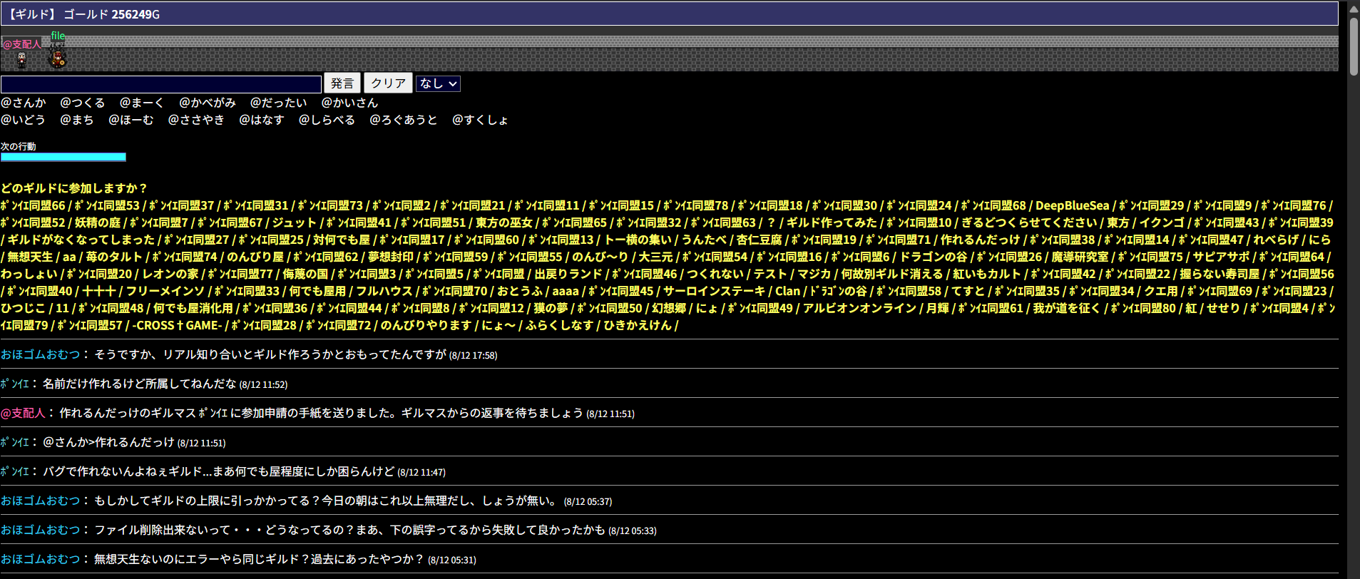The width and height of the screenshot is (1360, 579).
Task: Pick the アルビオンオンライン guild name
Action: [x=859, y=308]
